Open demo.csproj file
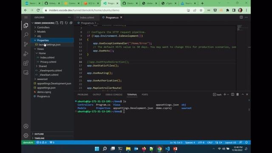 pyautogui.click(x=44, y=92)
